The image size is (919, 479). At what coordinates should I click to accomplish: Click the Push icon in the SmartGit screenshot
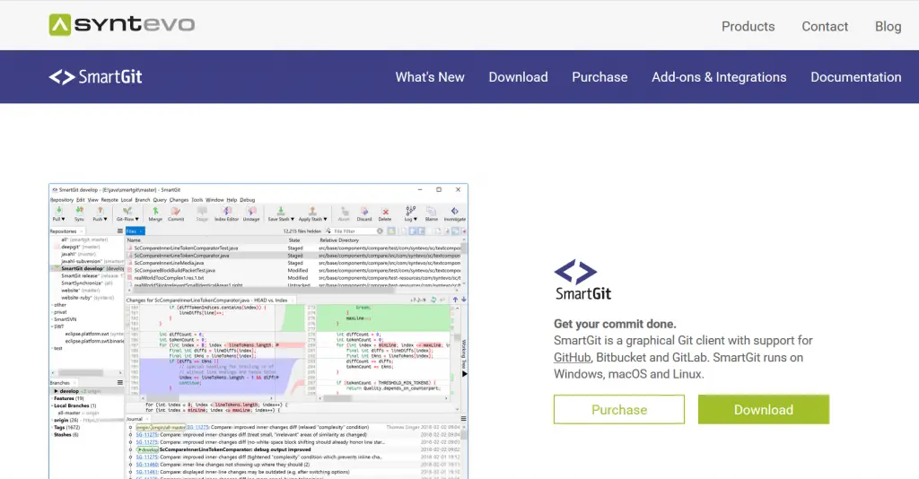(101, 213)
